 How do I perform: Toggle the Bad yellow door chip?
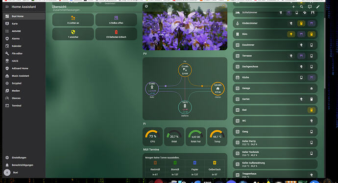pos(312,110)
